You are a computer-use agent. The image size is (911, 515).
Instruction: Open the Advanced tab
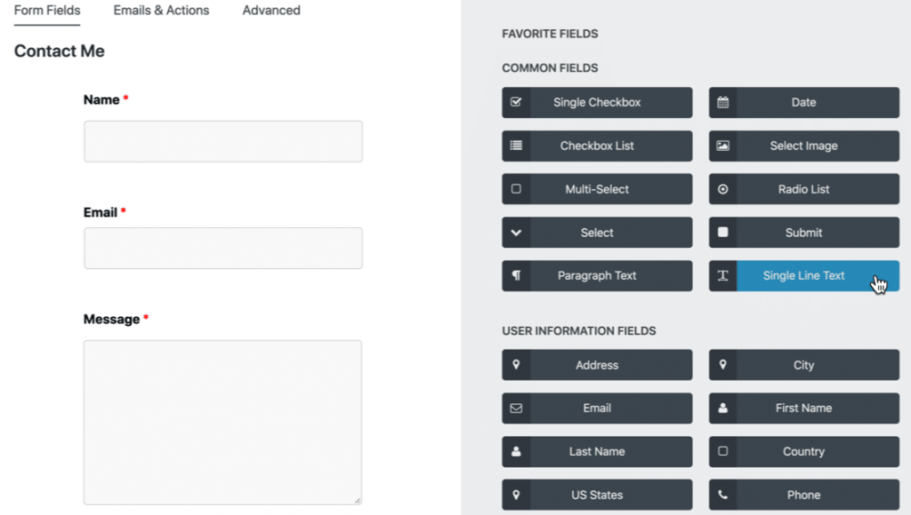pyautogui.click(x=270, y=10)
